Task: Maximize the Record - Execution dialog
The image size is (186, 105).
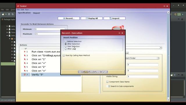Action: (119, 33)
